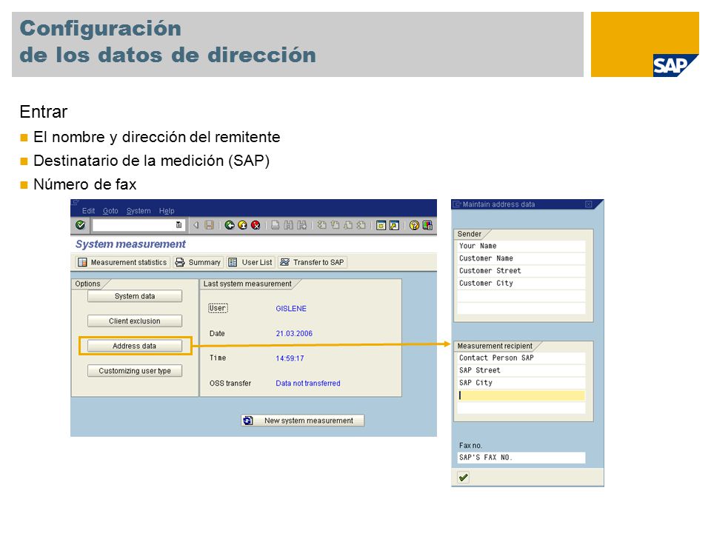Open the User List button

(251, 262)
